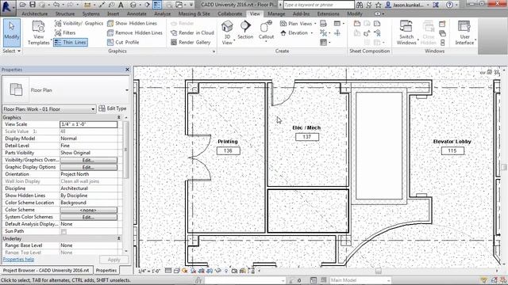The width and height of the screenshot is (508, 285).
Task: Open the Render Gallery
Action: coord(190,42)
